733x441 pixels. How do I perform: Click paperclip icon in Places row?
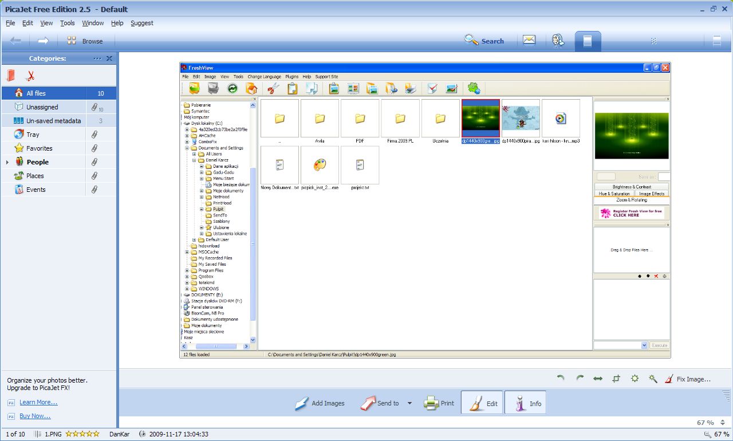click(94, 175)
